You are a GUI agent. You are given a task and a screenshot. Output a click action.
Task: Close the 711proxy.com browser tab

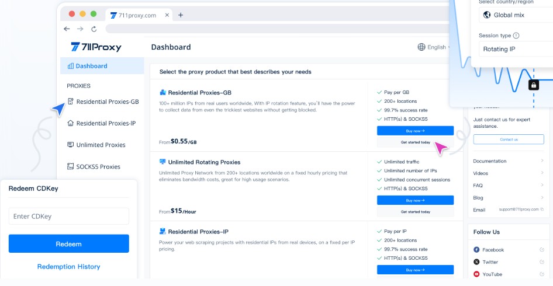point(167,15)
